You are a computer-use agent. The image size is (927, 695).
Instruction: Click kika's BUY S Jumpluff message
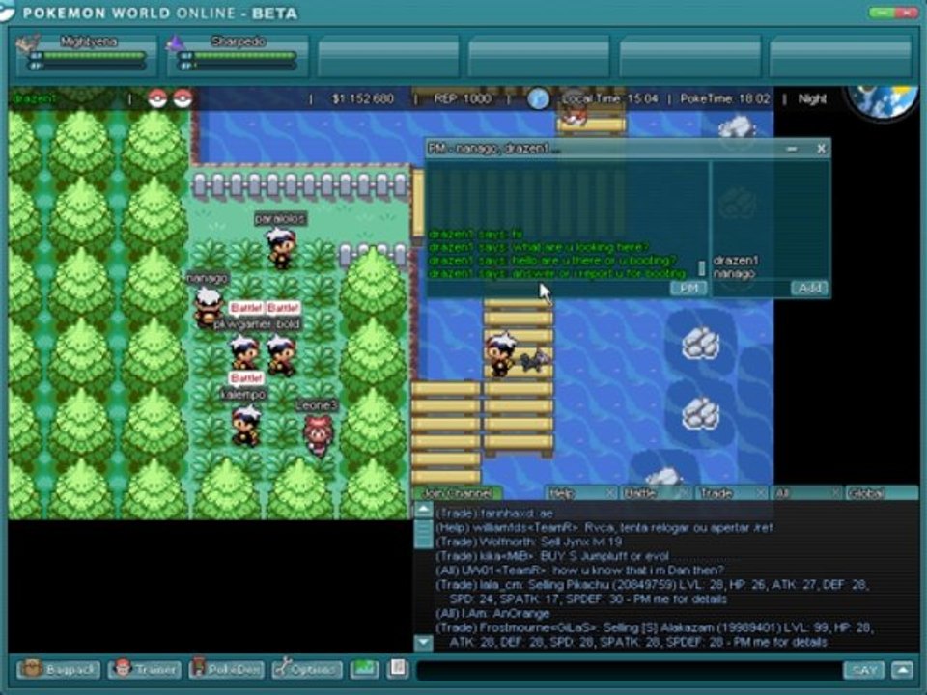tap(552, 556)
